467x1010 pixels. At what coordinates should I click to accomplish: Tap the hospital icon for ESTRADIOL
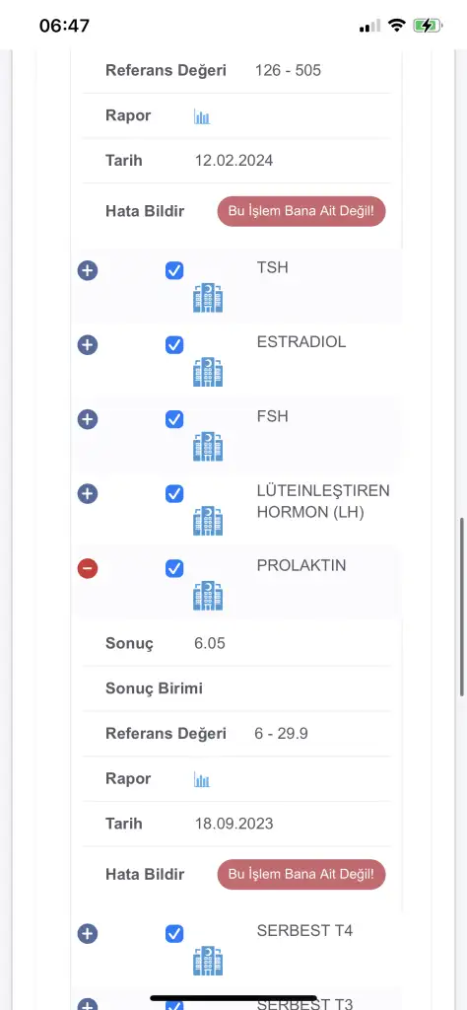(x=208, y=372)
